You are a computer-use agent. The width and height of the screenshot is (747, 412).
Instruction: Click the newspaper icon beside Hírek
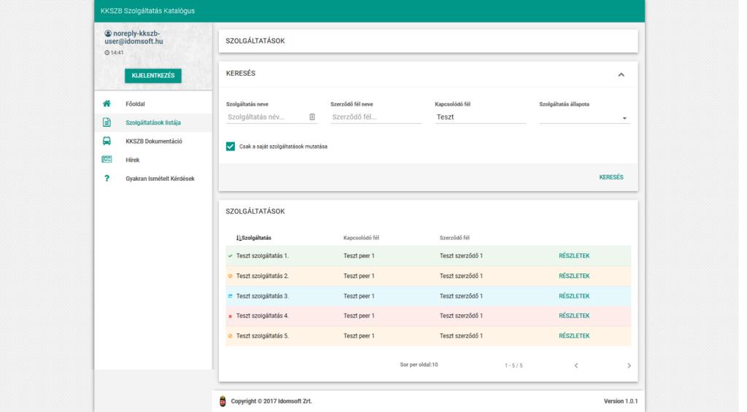pos(107,160)
